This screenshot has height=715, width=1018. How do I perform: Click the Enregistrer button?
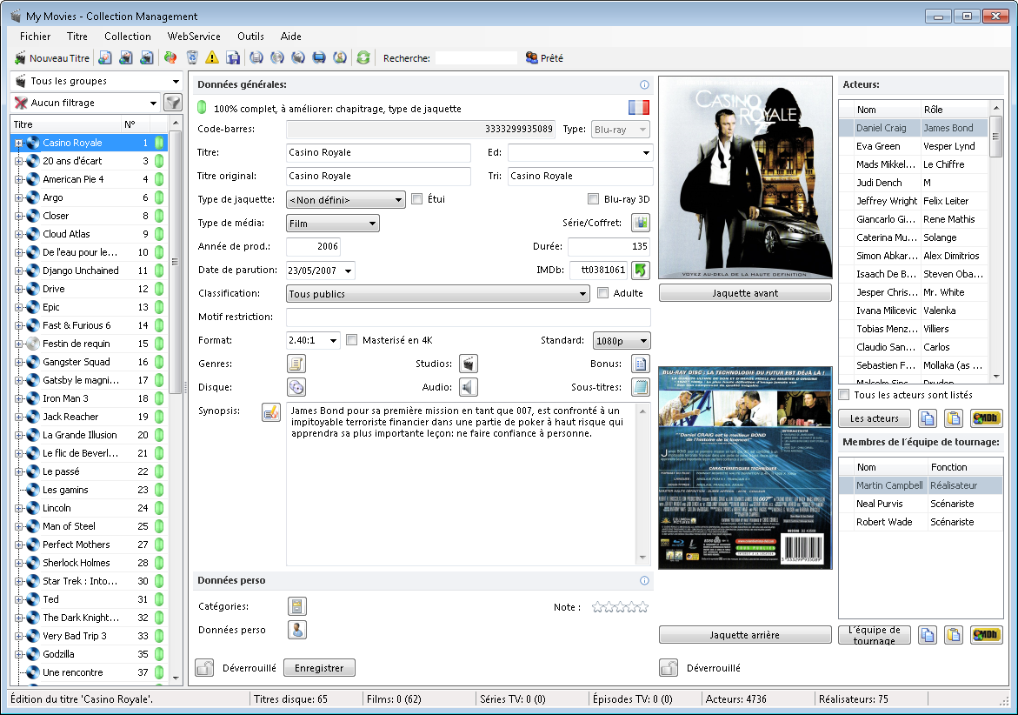pos(319,667)
